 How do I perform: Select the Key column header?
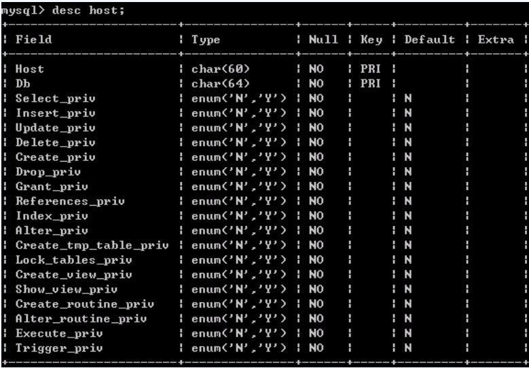click(x=371, y=40)
